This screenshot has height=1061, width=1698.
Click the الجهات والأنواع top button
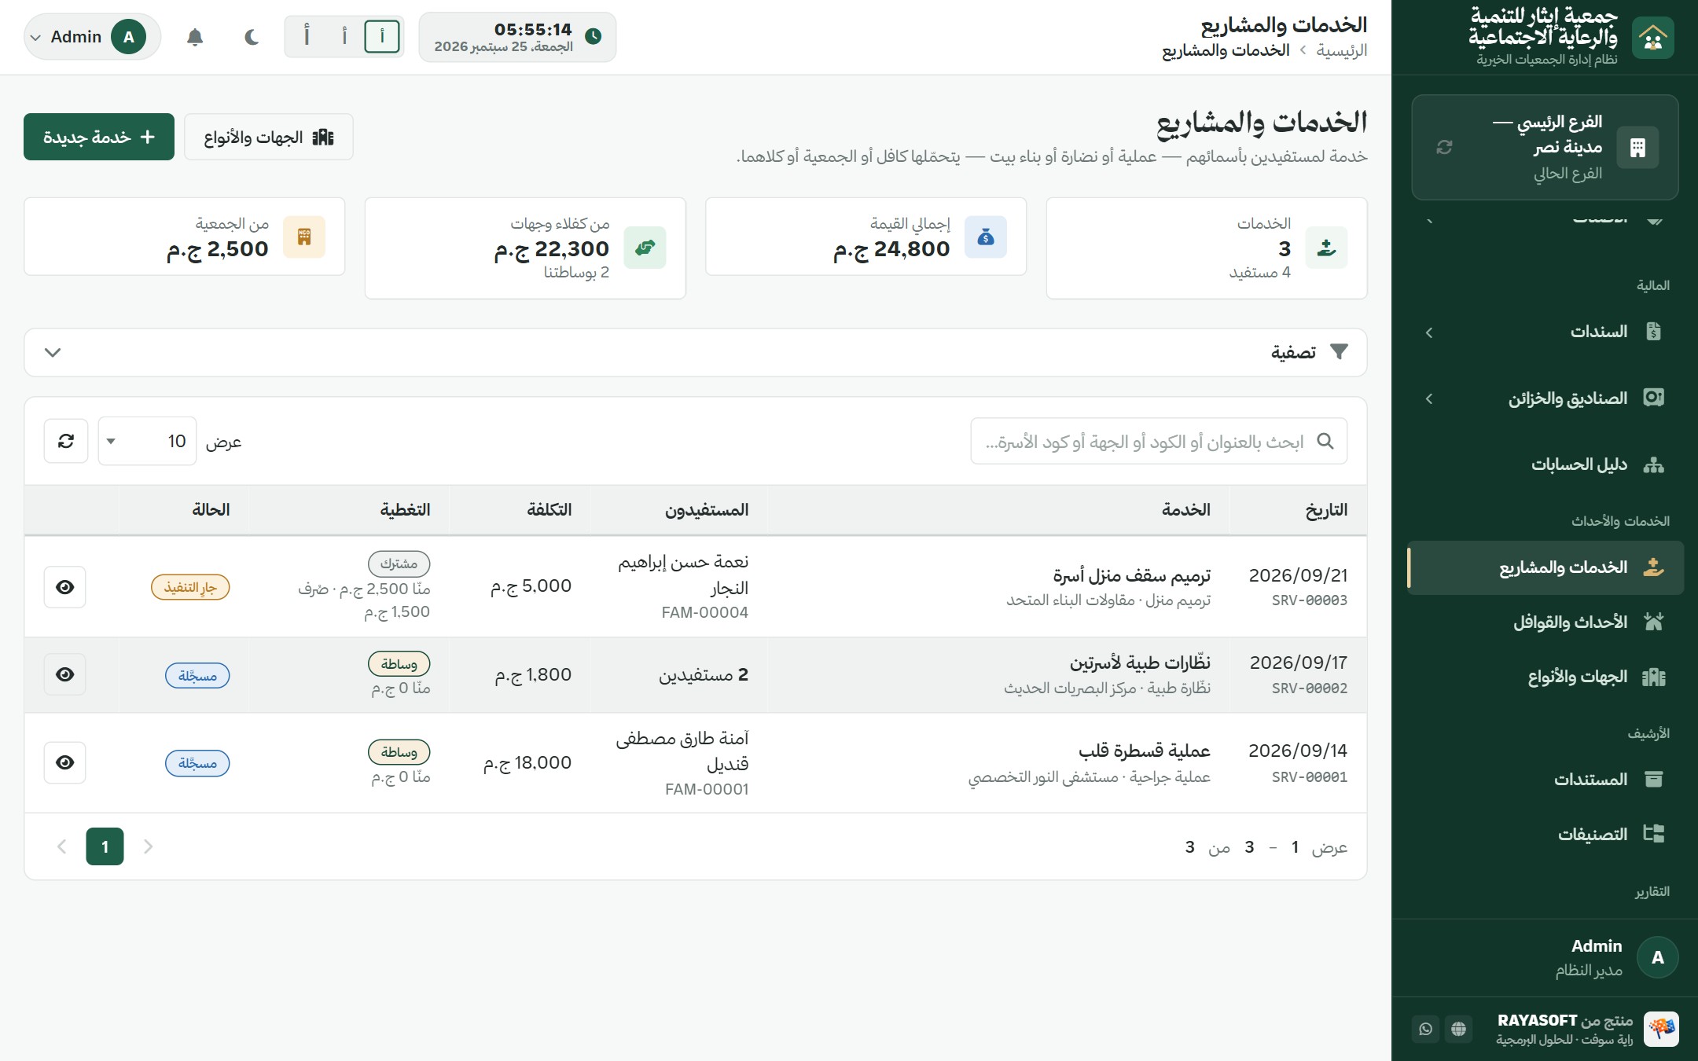269,137
